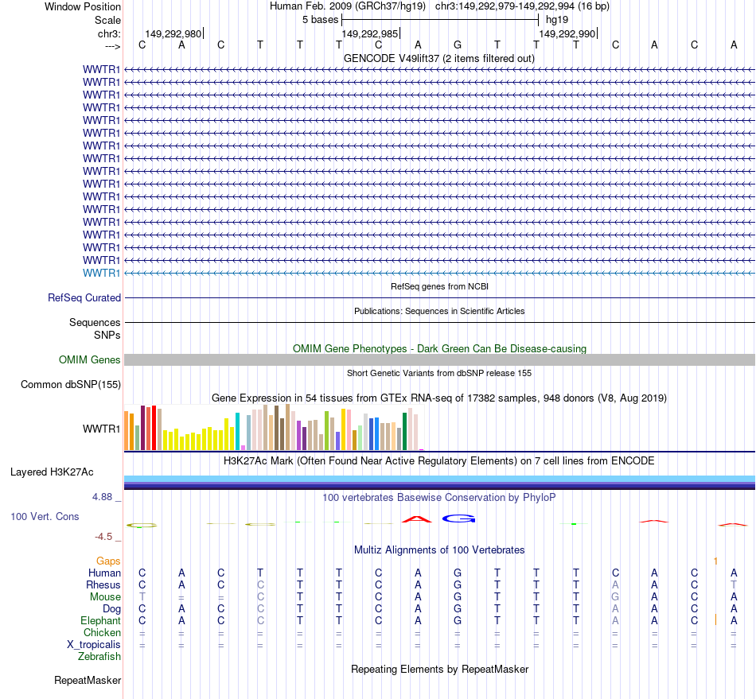Open 100 vertebrates Basewise Conservation by PhyloP title
Image resolution: width=756 pixels, height=699 pixels.
[439, 498]
